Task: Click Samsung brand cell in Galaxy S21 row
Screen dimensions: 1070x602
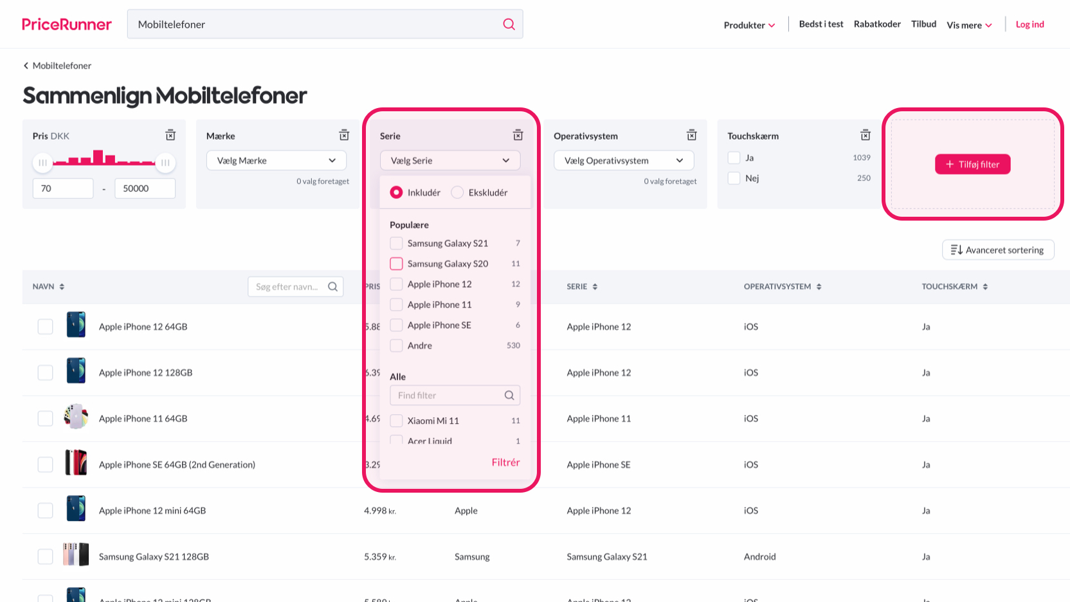Action: [472, 557]
